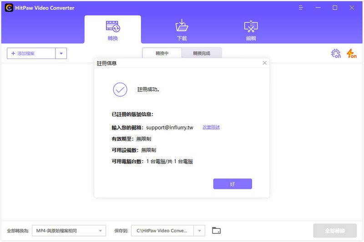Screen dimensions: 364x242
Task: Click the 有效期至 無限制 validity line
Action: 131,139
